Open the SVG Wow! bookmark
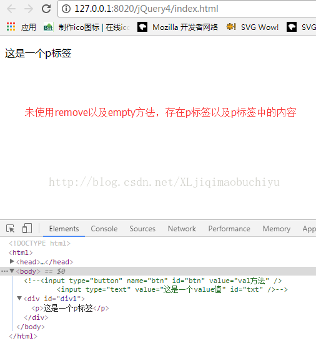 (260, 27)
